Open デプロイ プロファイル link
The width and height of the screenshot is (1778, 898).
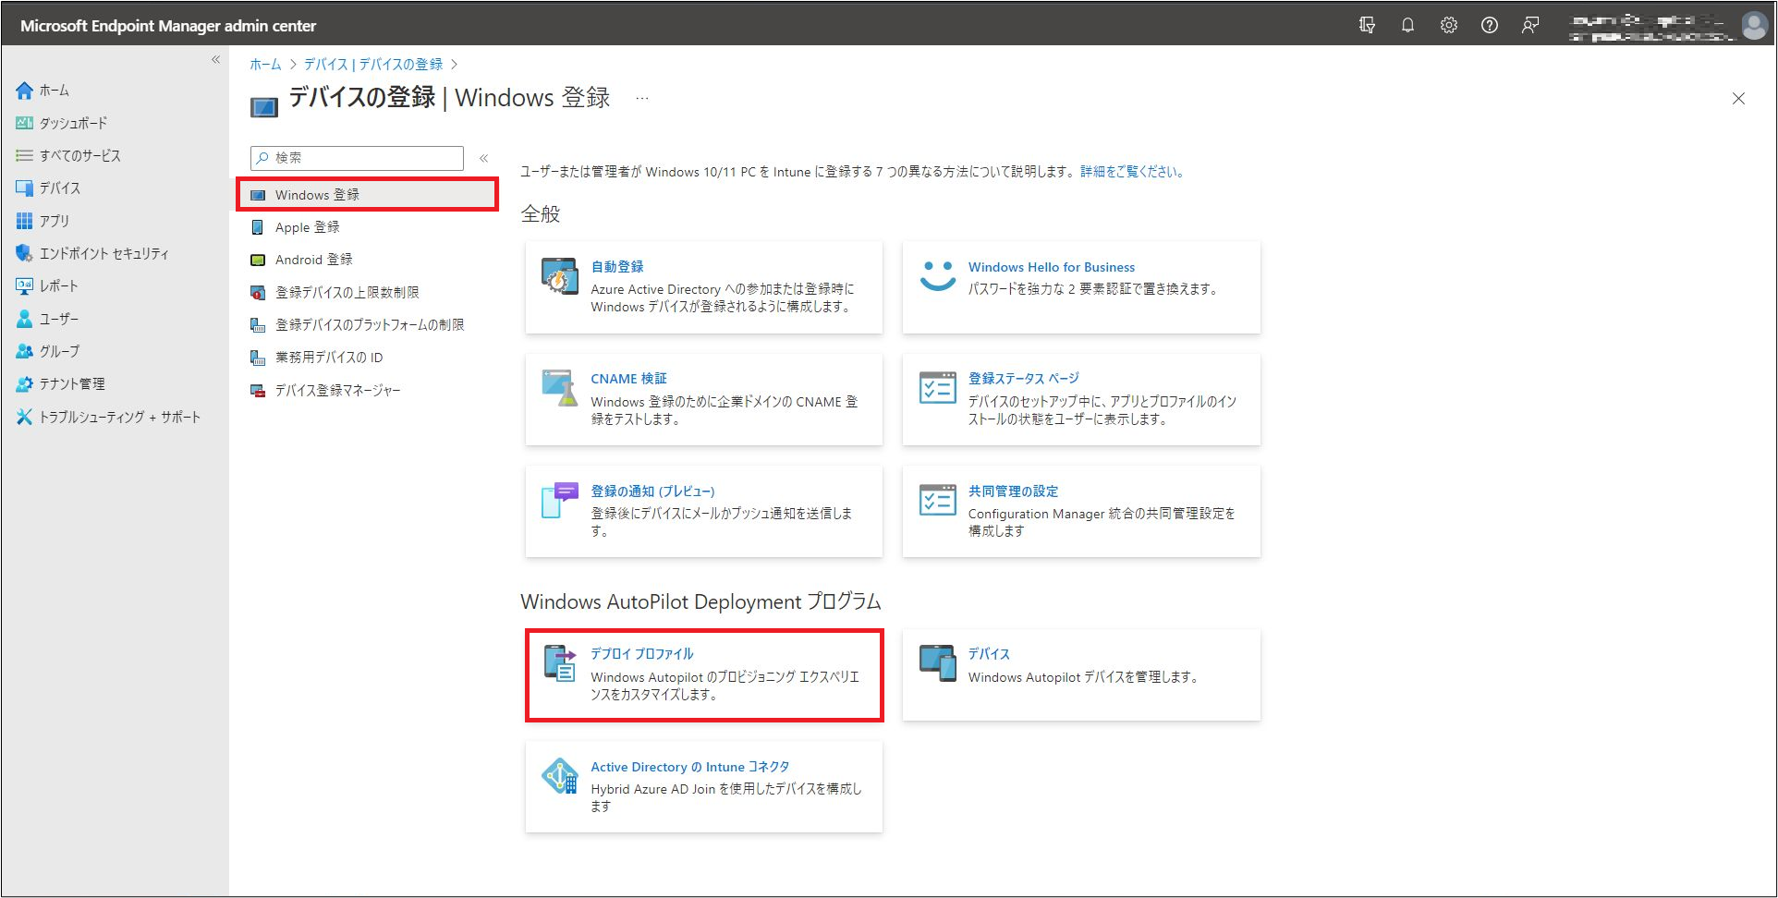click(642, 654)
